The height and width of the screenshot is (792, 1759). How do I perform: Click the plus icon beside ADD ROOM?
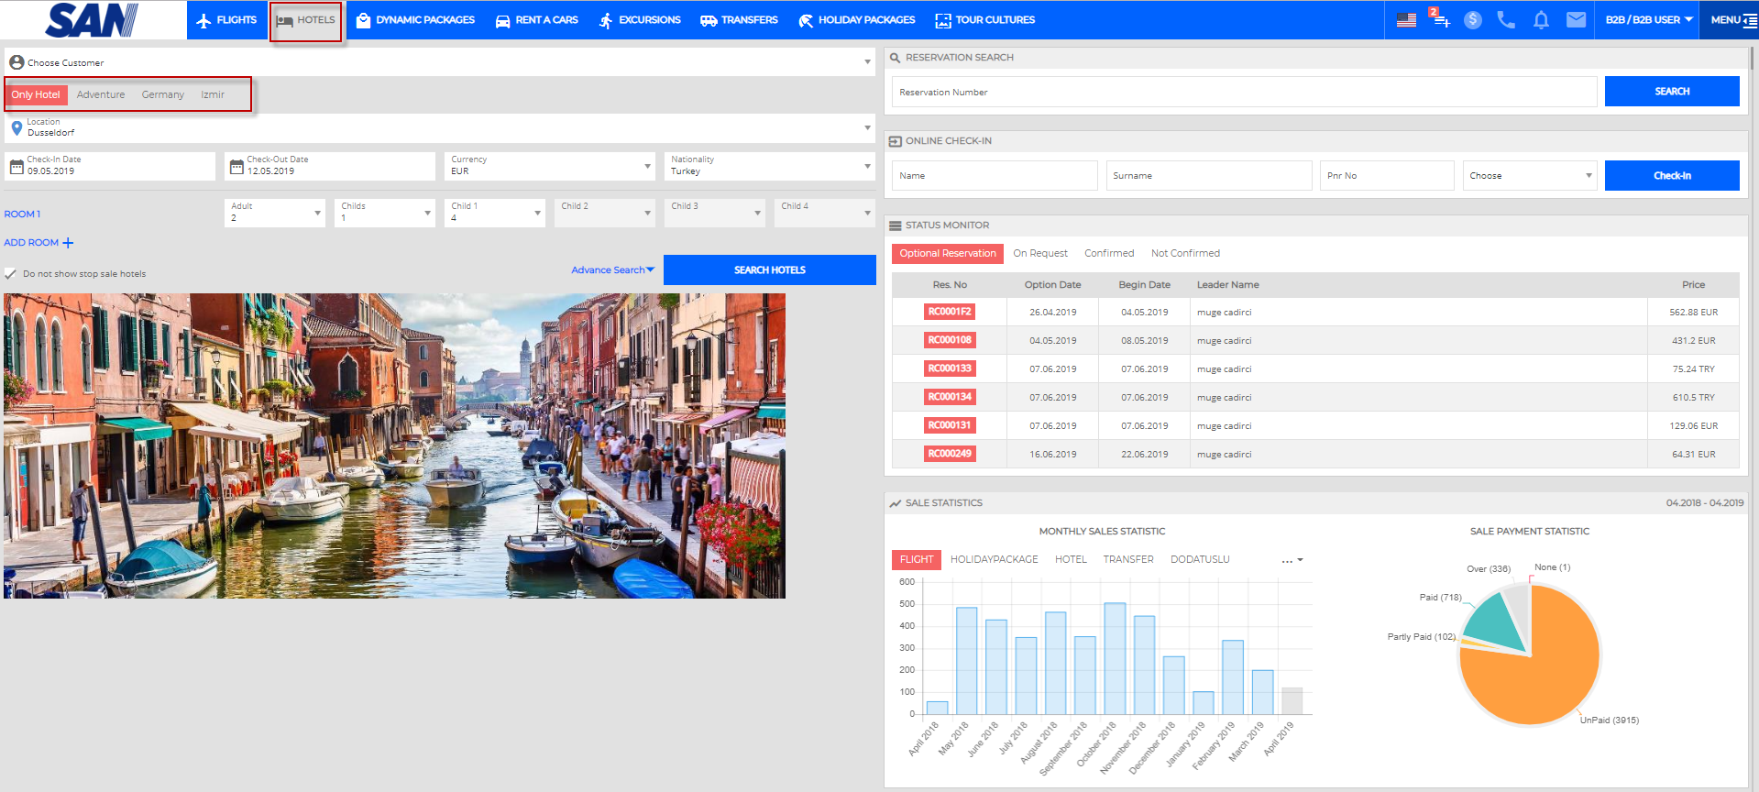(x=68, y=243)
